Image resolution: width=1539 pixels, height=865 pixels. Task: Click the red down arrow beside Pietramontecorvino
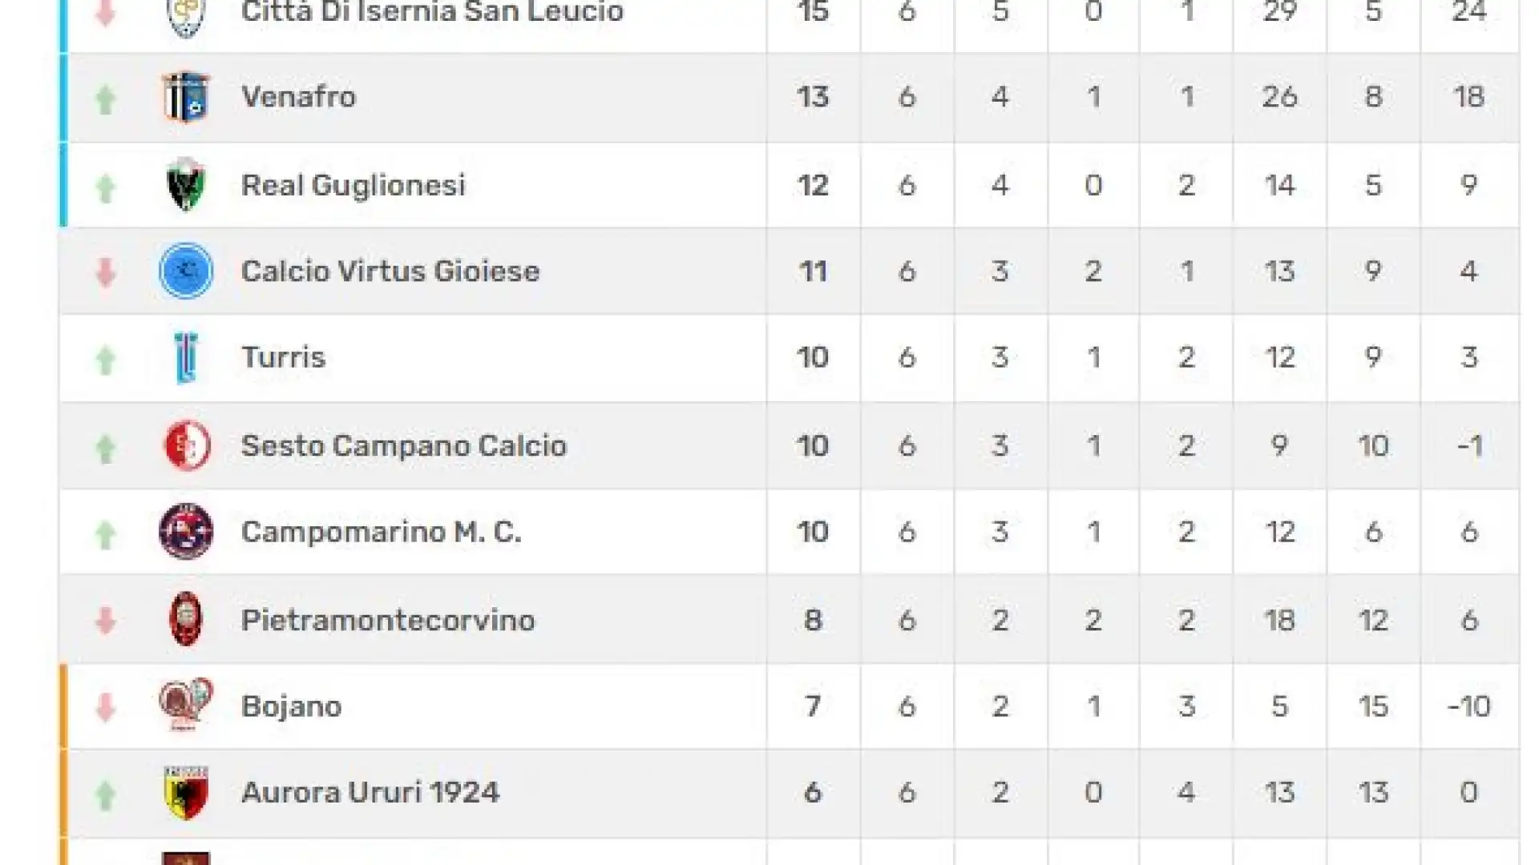(x=105, y=621)
